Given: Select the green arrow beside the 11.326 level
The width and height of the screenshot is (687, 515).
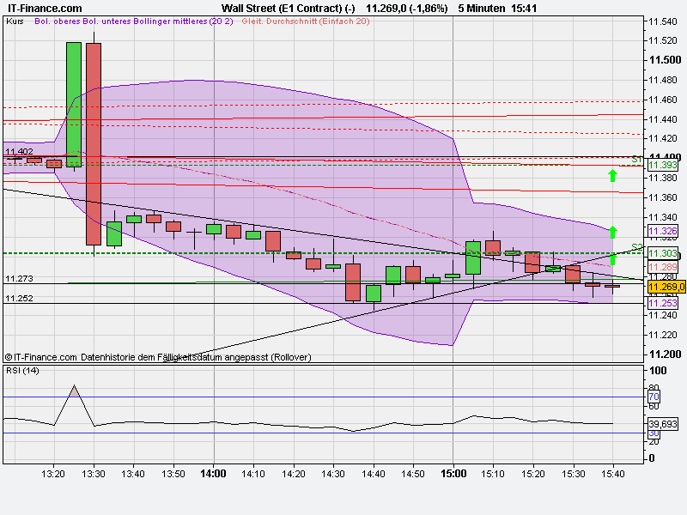Looking at the screenshot, I should point(613,231).
